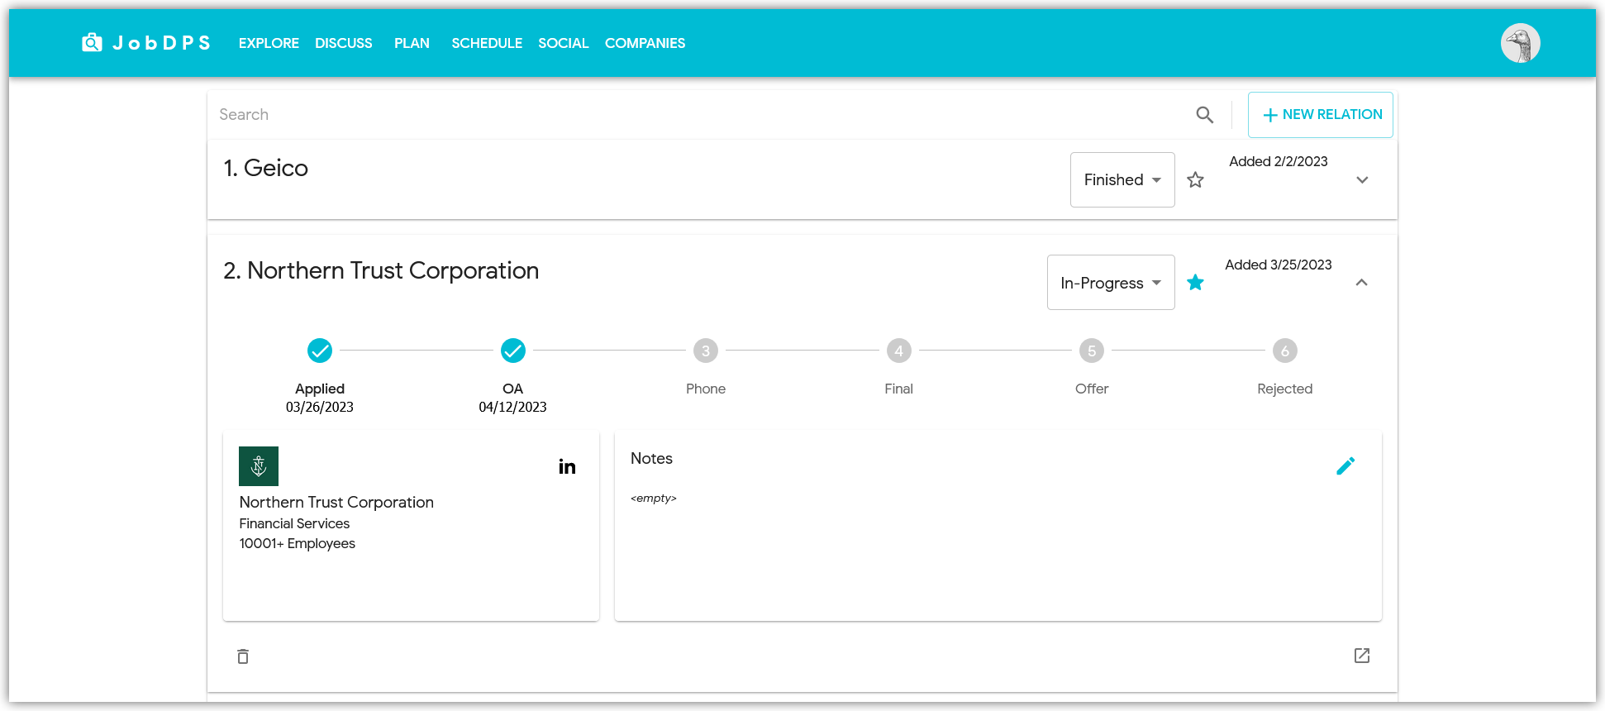
Task: Select step 3 Phone in the progress
Action: (706, 351)
